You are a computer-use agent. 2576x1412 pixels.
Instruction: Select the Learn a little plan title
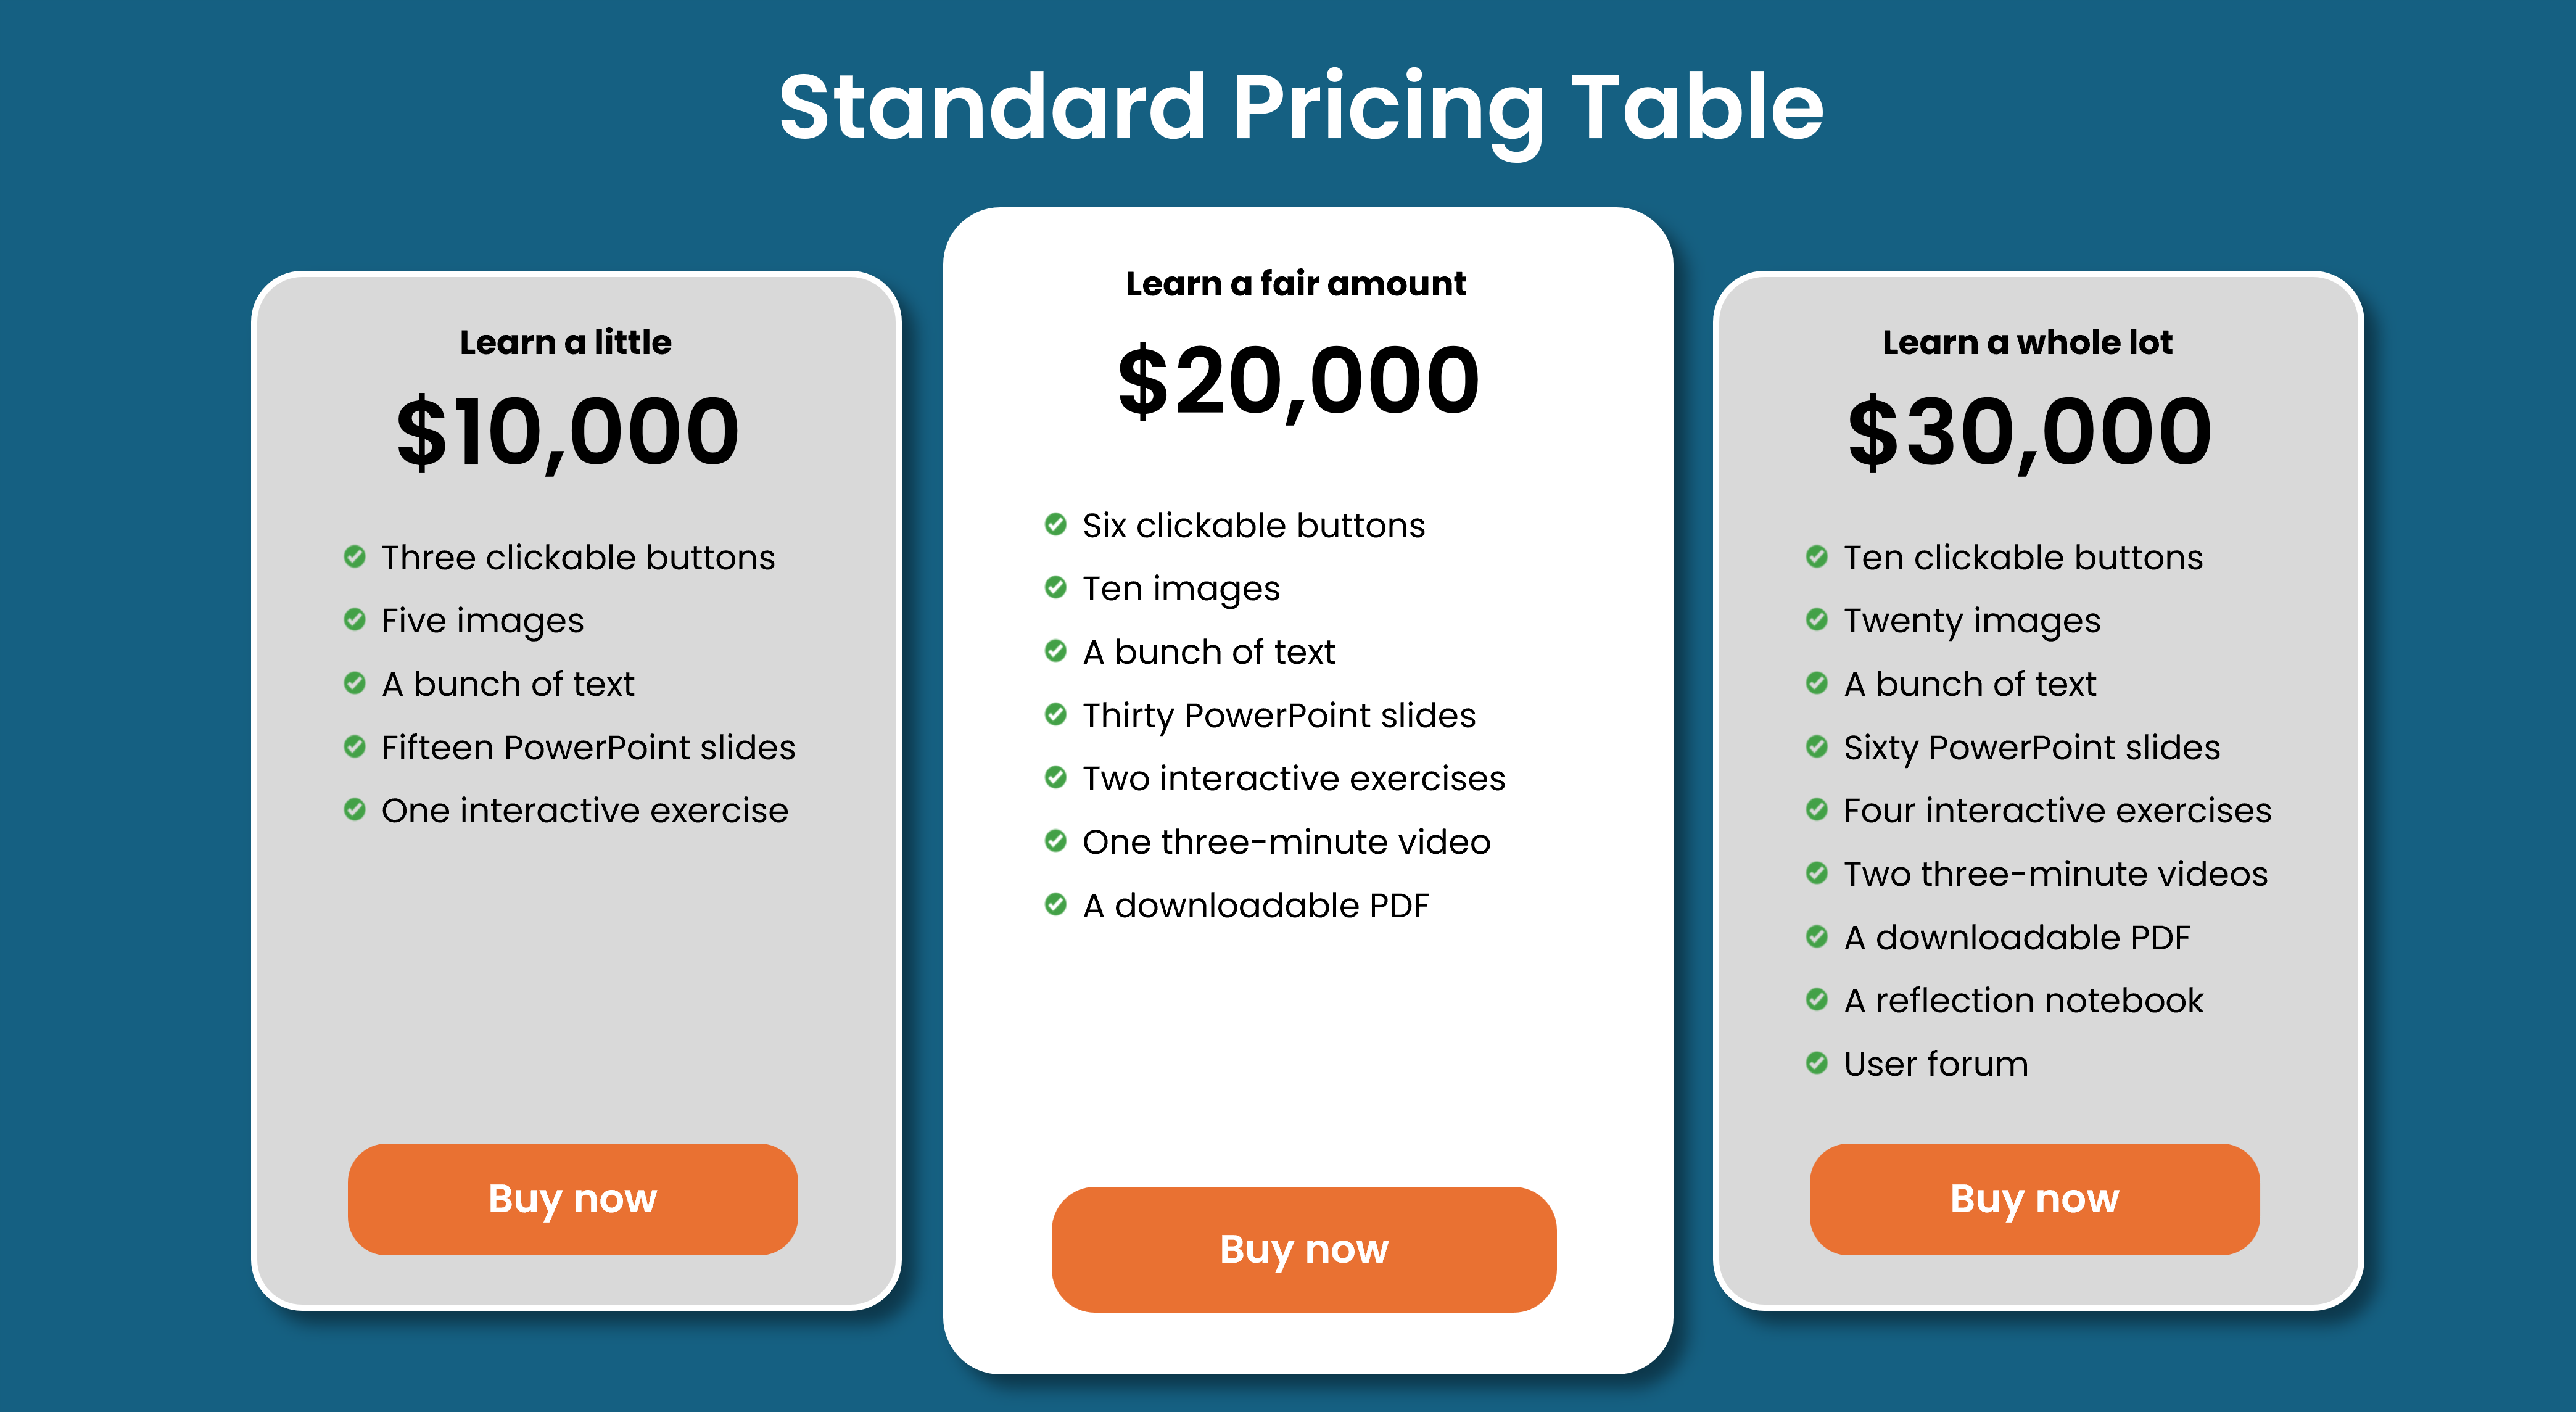(566, 341)
